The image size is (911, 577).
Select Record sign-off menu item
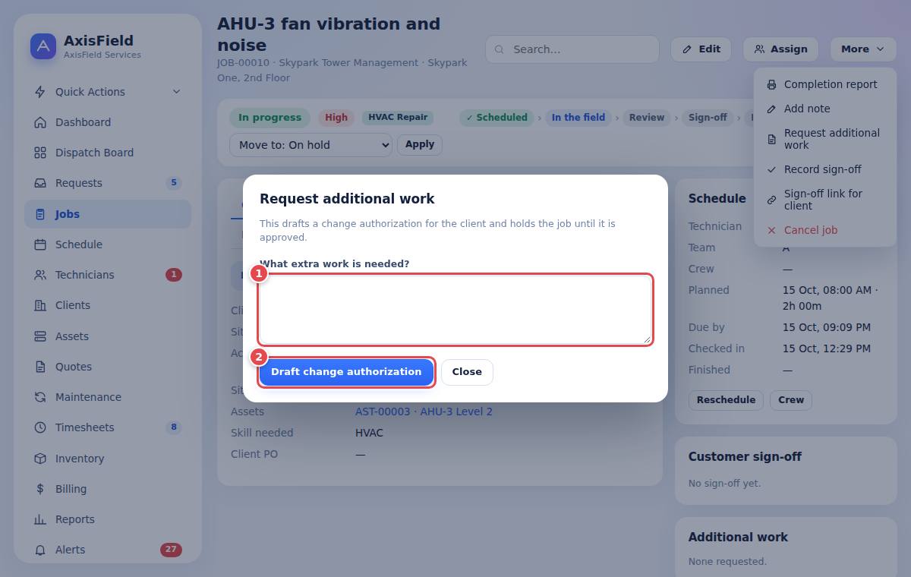tap(825, 169)
